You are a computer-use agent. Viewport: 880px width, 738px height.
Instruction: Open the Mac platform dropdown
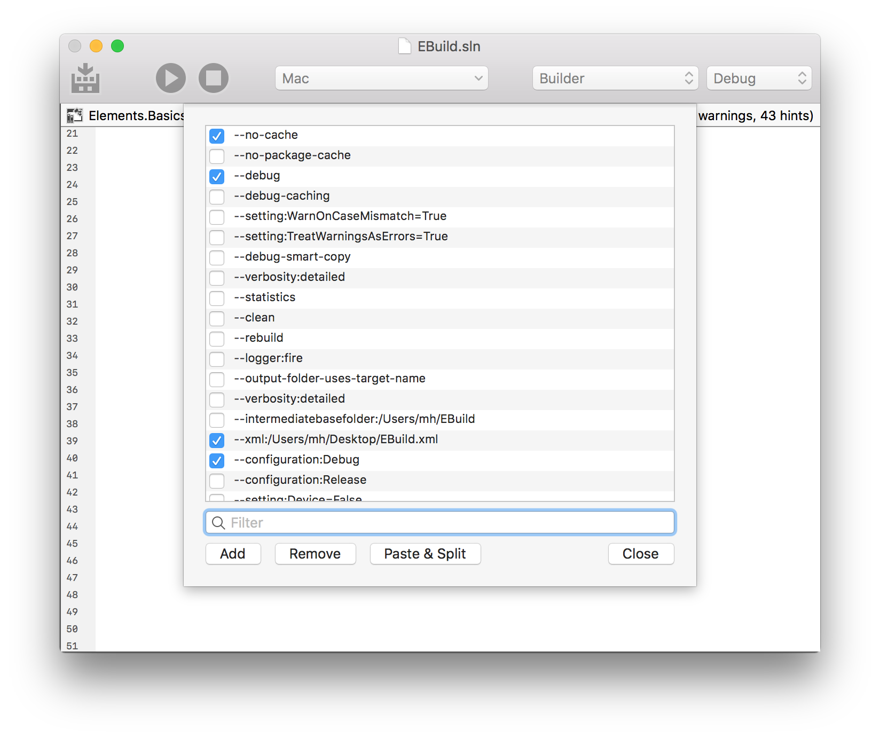pyautogui.click(x=382, y=78)
